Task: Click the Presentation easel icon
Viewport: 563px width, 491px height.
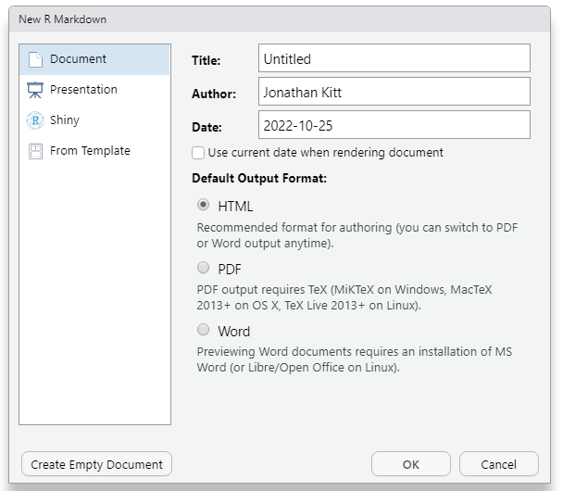Action: [35, 90]
